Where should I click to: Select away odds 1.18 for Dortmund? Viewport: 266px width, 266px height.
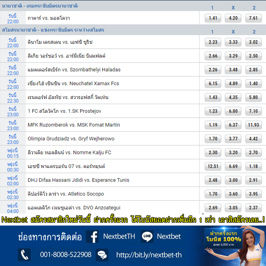(x=253, y=166)
